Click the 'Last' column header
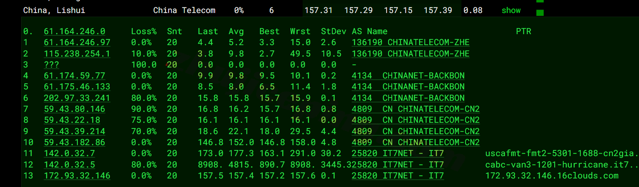Viewport: 639px width, 187px height. click(x=208, y=31)
